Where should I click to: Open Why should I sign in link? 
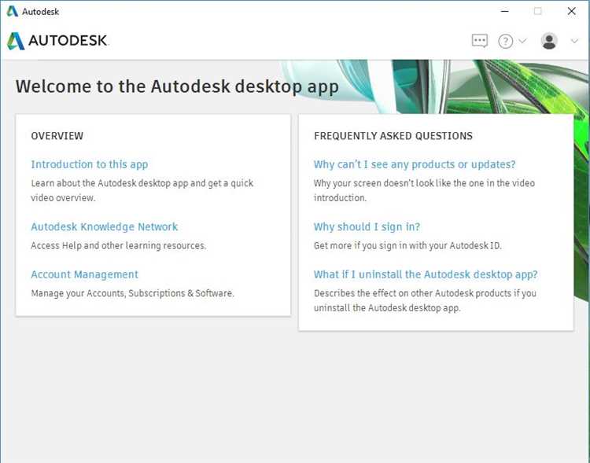pyautogui.click(x=367, y=227)
